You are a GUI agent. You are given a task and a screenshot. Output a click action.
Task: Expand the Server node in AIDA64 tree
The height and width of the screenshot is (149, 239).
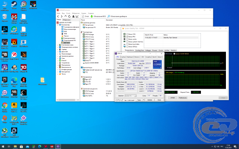(x=58, y=50)
